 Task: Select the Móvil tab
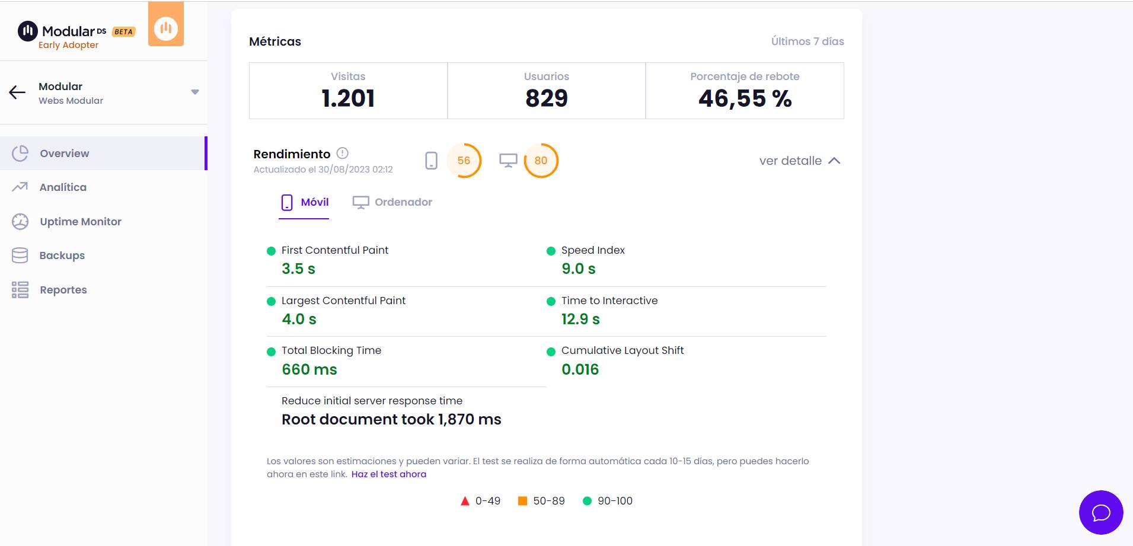304,202
